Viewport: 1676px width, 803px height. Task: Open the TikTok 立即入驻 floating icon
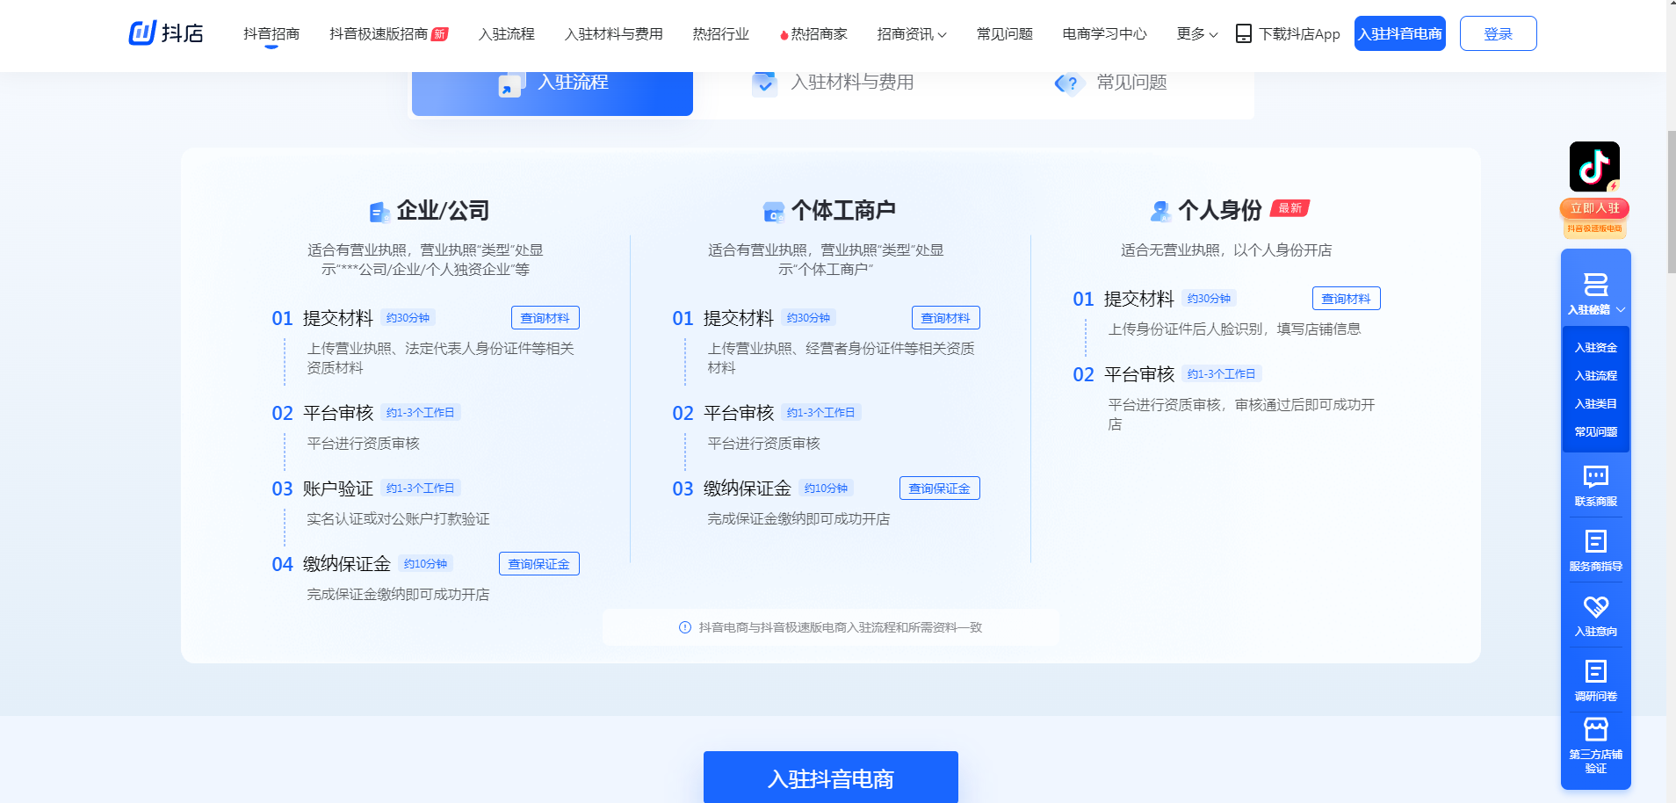coord(1594,166)
